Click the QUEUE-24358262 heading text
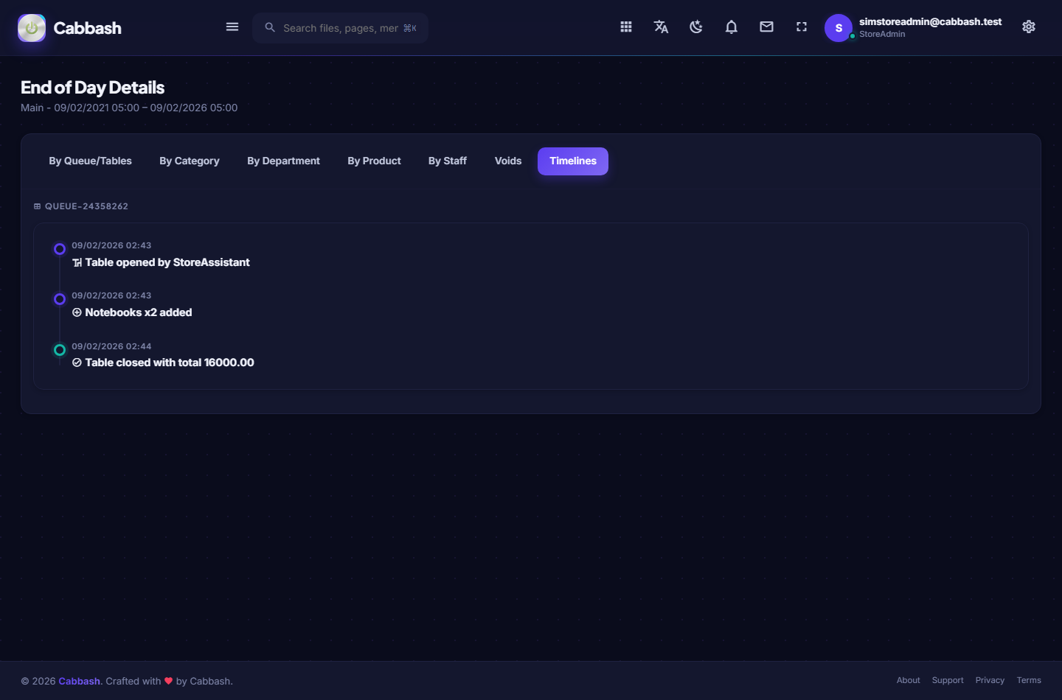The height and width of the screenshot is (700, 1062). (x=86, y=206)
